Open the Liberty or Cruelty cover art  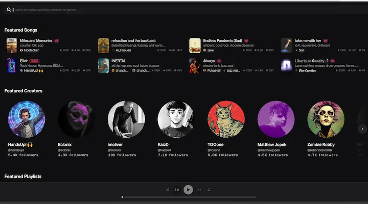[x=287, y=66]
